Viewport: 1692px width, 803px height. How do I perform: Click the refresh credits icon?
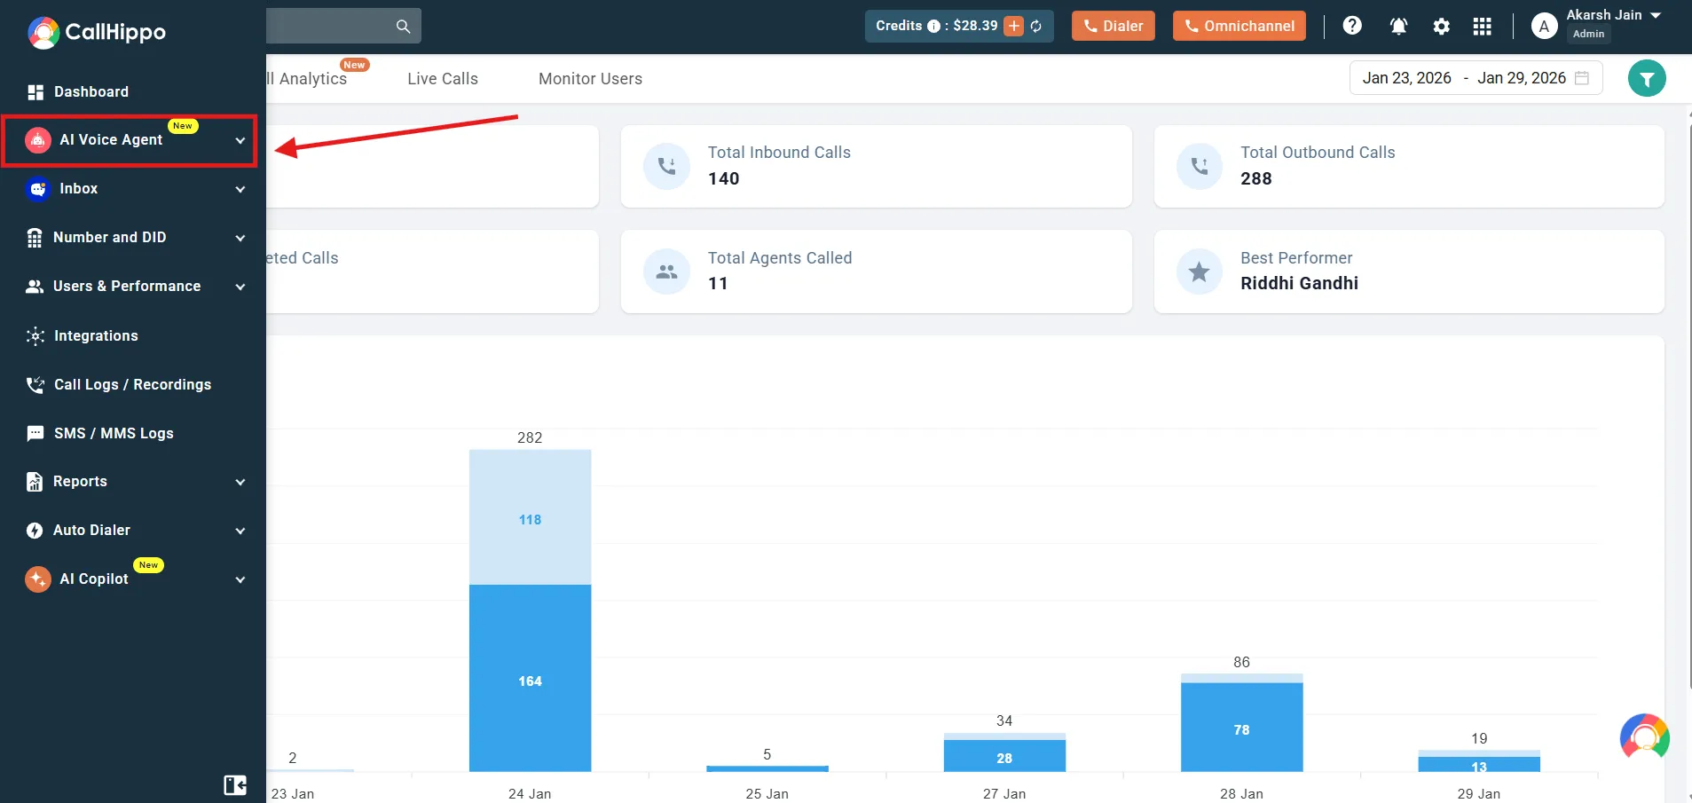pos(1036,26)
